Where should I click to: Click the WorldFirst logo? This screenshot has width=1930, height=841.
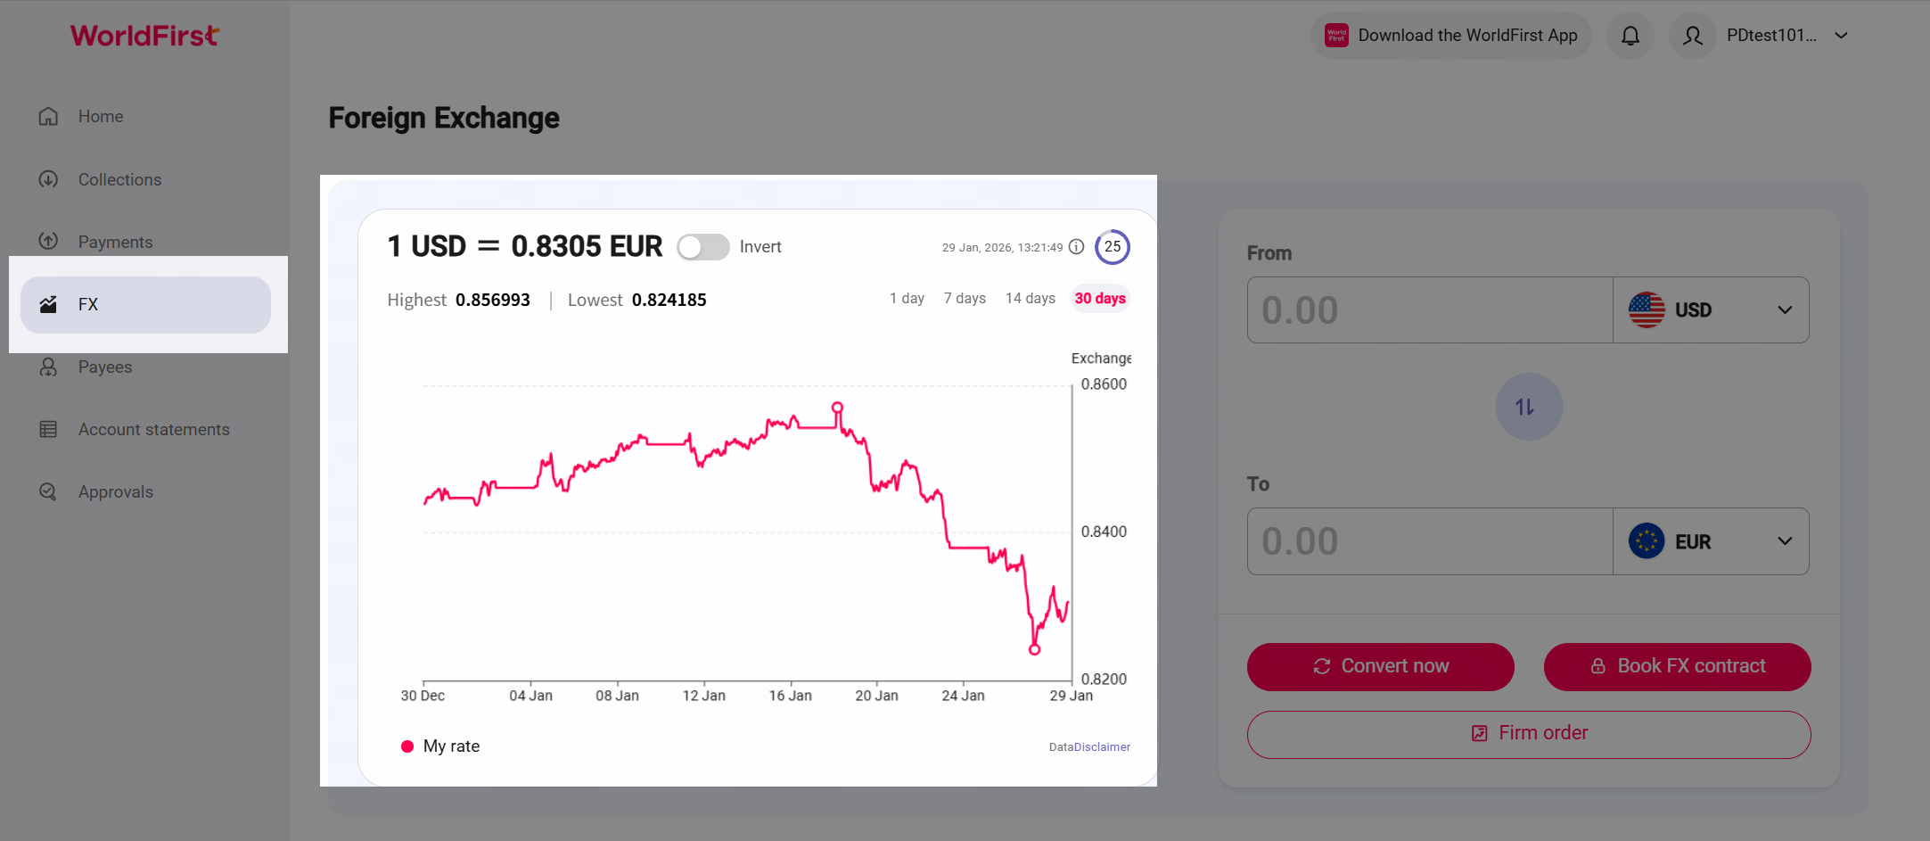[144, 36]
